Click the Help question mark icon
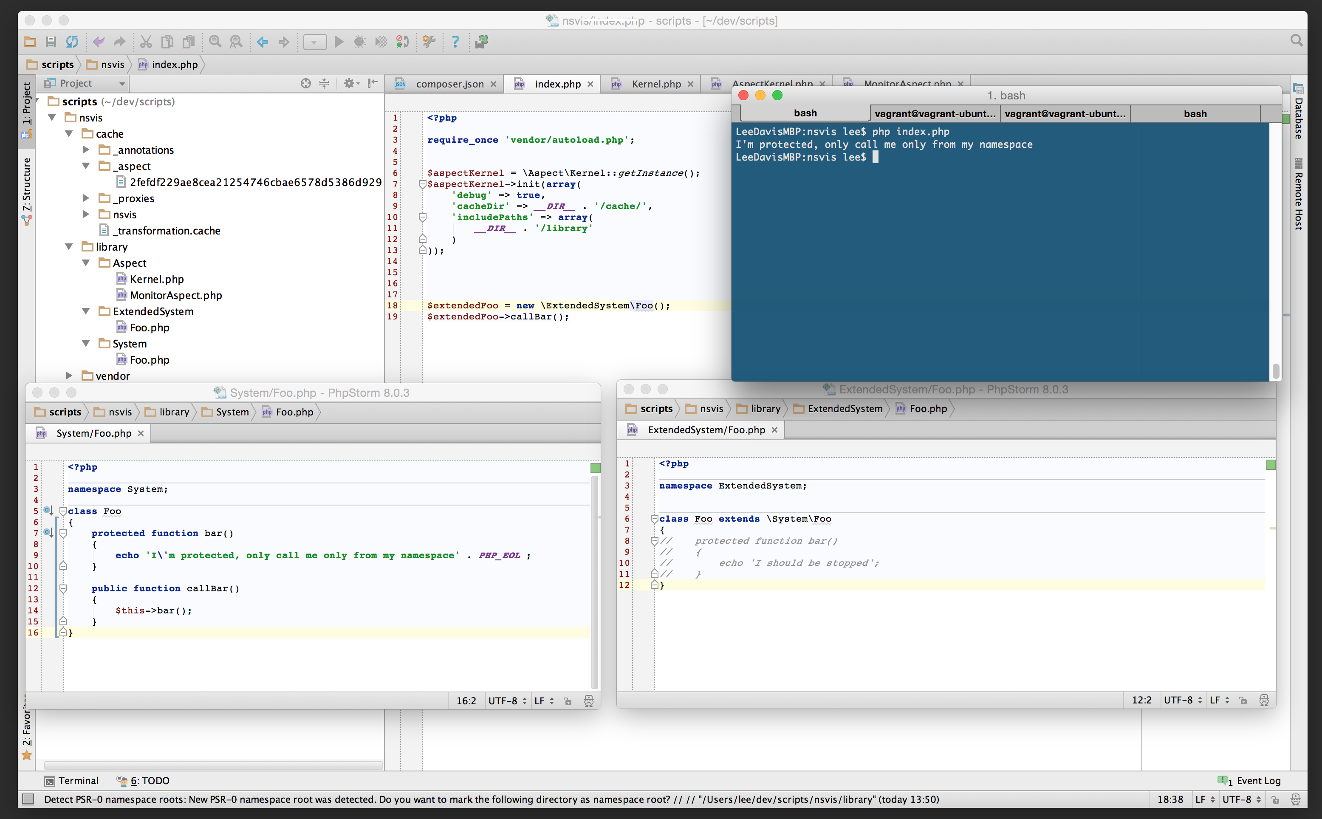This screenshot has width=1322, height=819. coord(455,42)
